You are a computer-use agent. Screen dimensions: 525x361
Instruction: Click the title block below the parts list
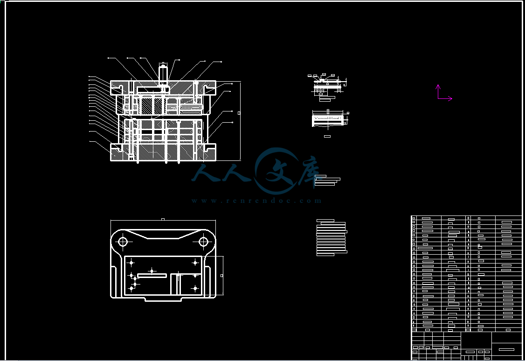point(466,346)
